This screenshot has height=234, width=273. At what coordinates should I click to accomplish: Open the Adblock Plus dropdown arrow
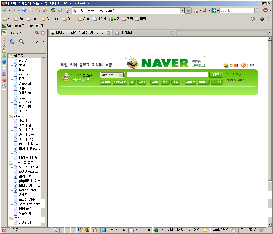point(270,11)
